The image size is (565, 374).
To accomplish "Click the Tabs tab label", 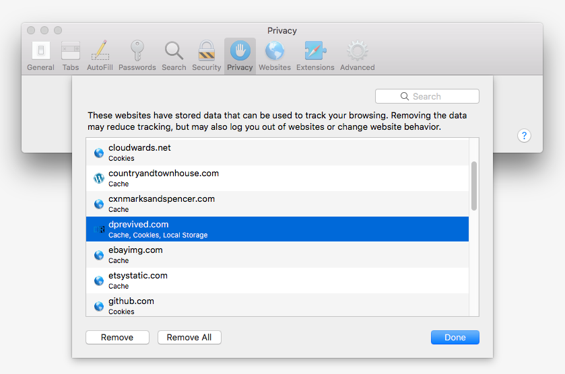I will coord(71,67).
